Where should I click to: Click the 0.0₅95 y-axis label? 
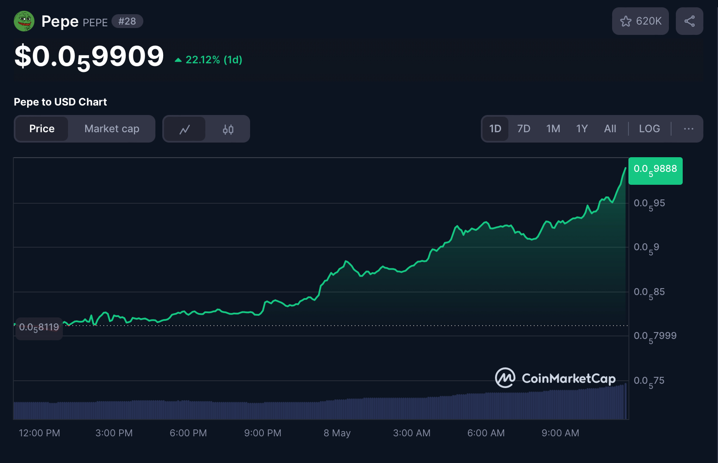coord(649,204)
